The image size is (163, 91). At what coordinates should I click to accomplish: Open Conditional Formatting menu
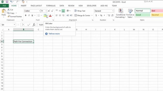click(x=120, y=13)
